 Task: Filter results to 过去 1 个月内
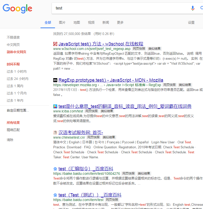tap(16, 93)
